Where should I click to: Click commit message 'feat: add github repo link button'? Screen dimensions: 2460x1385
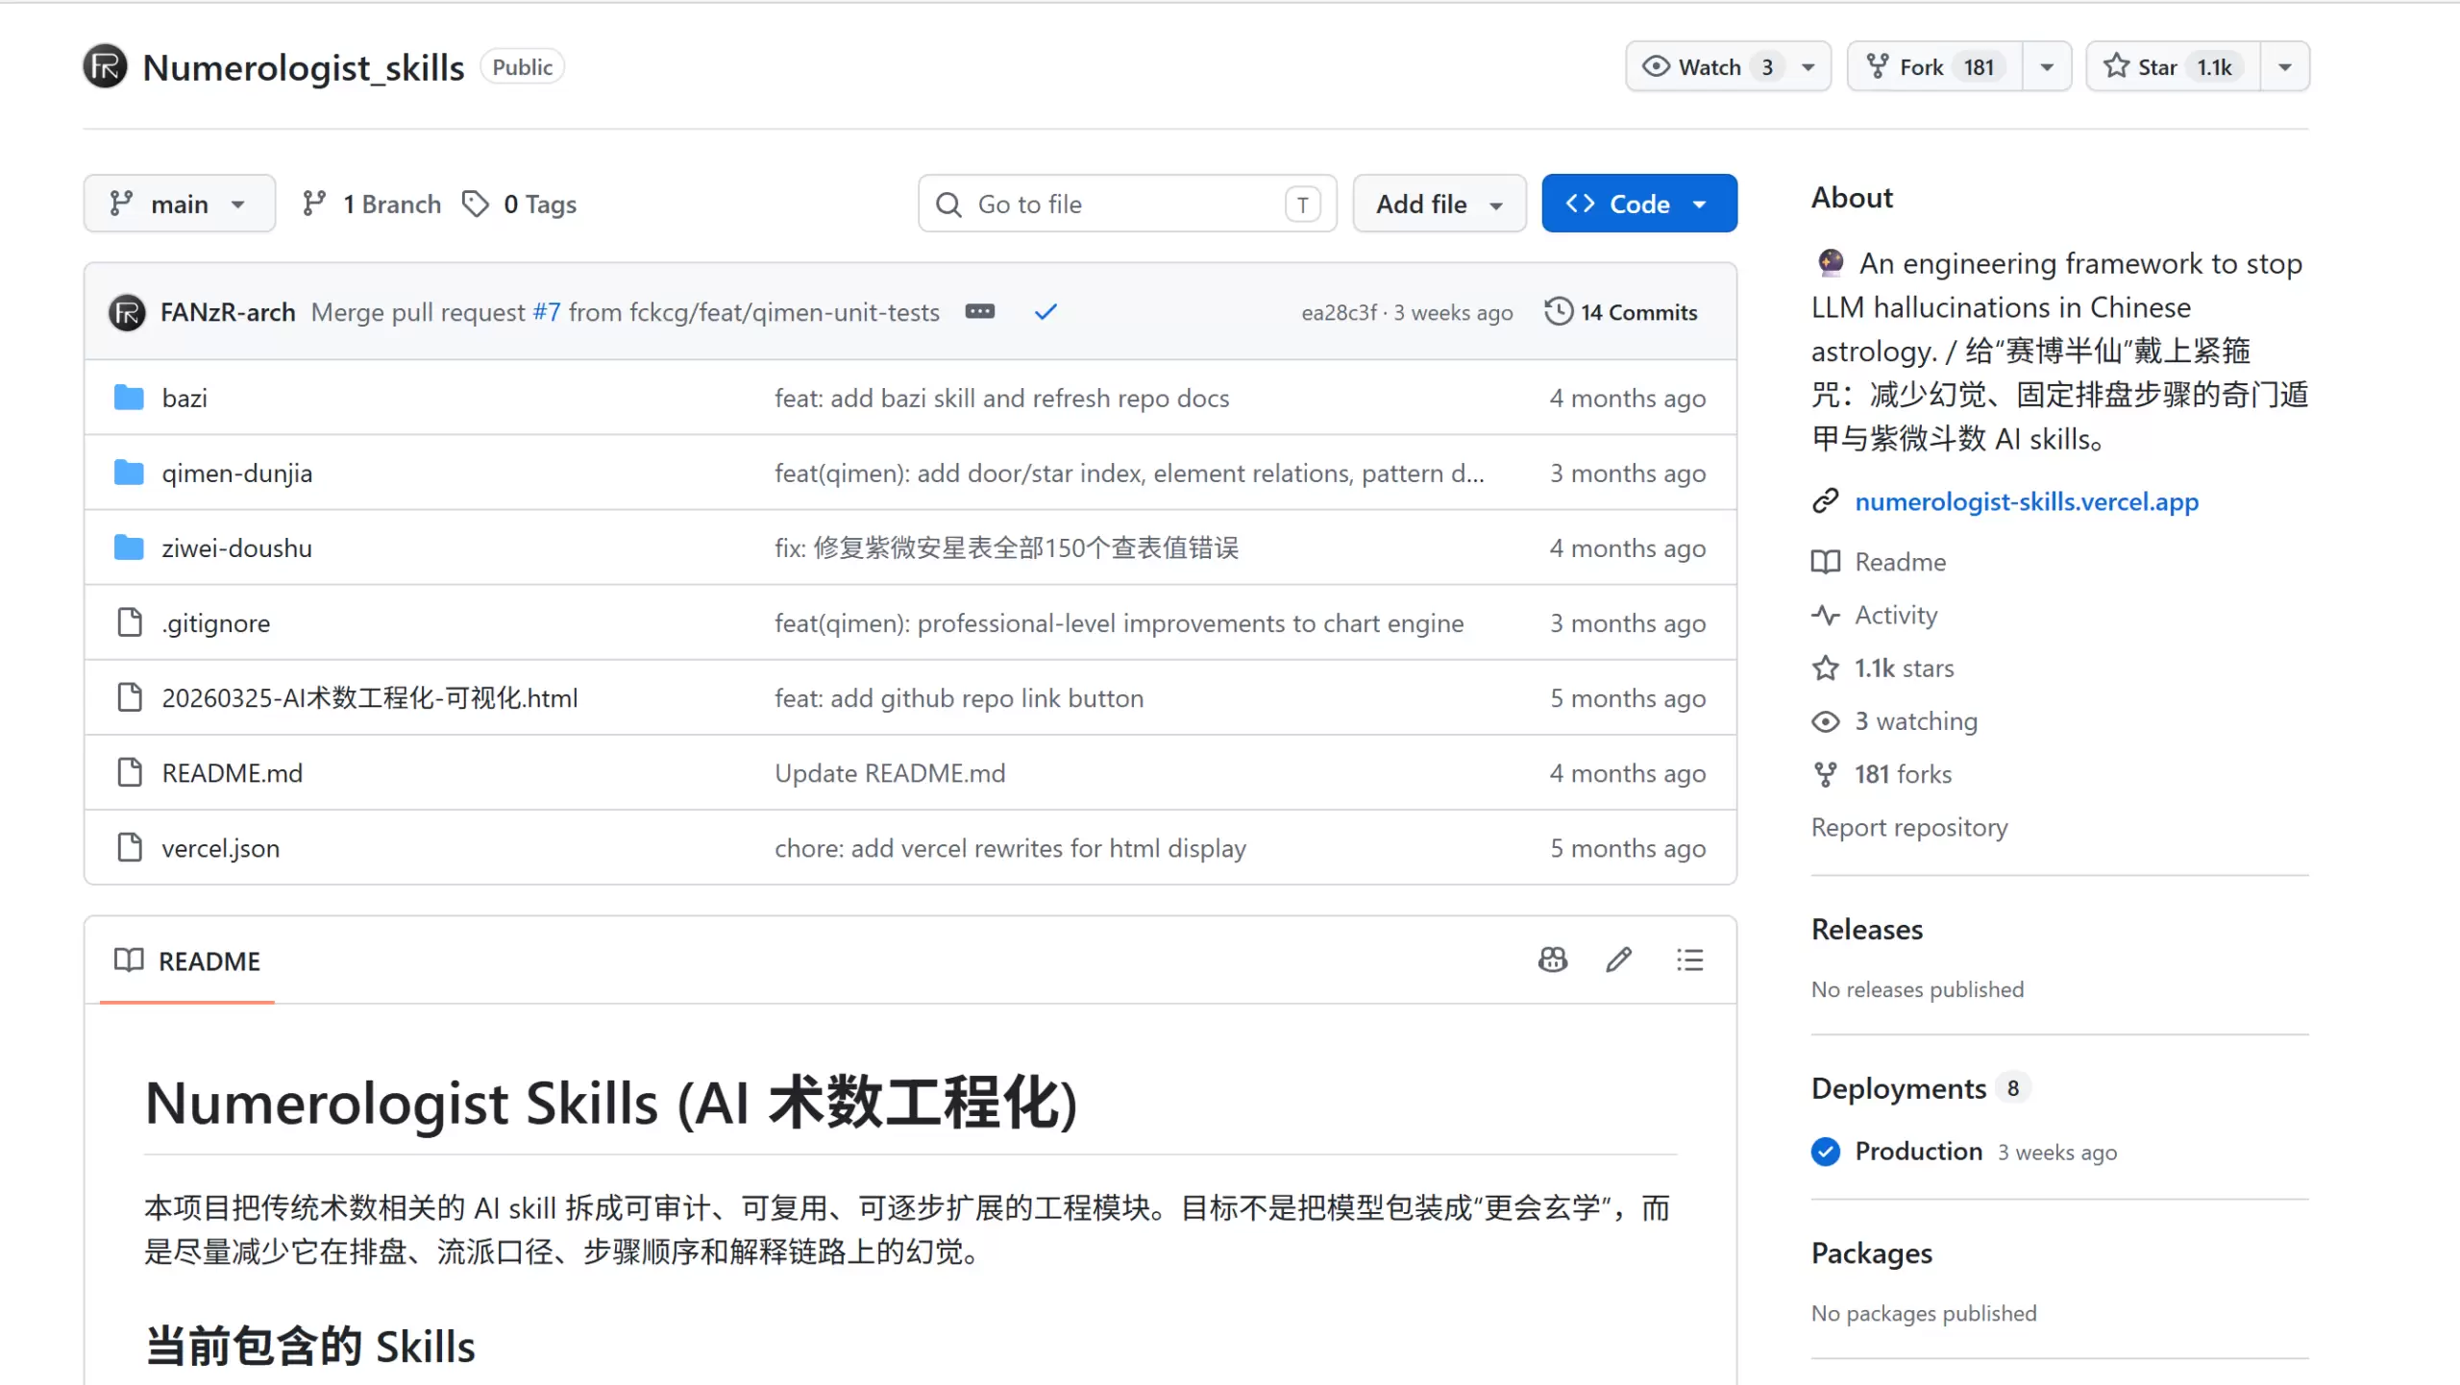click(959, 698)
